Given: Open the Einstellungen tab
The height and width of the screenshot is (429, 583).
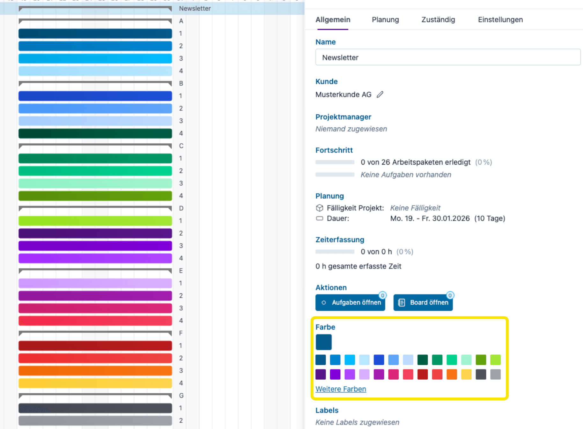Looking at the screenshot, I should coord(500,19).
